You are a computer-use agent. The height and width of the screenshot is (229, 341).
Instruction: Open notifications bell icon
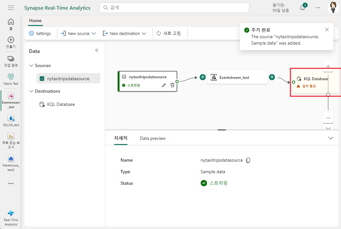click(x=303, y=7)
